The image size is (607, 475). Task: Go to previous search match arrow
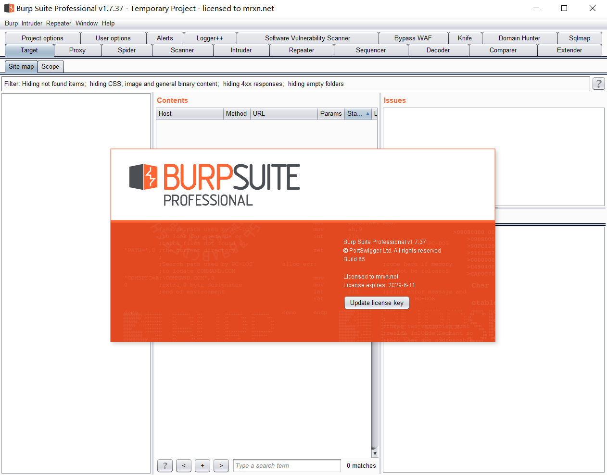184,465
